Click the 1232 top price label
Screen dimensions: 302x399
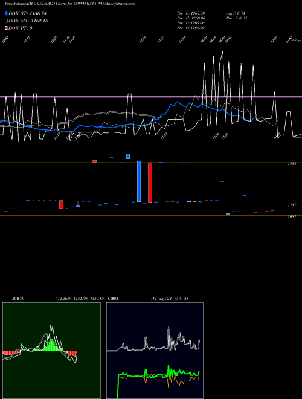point(5,40)
